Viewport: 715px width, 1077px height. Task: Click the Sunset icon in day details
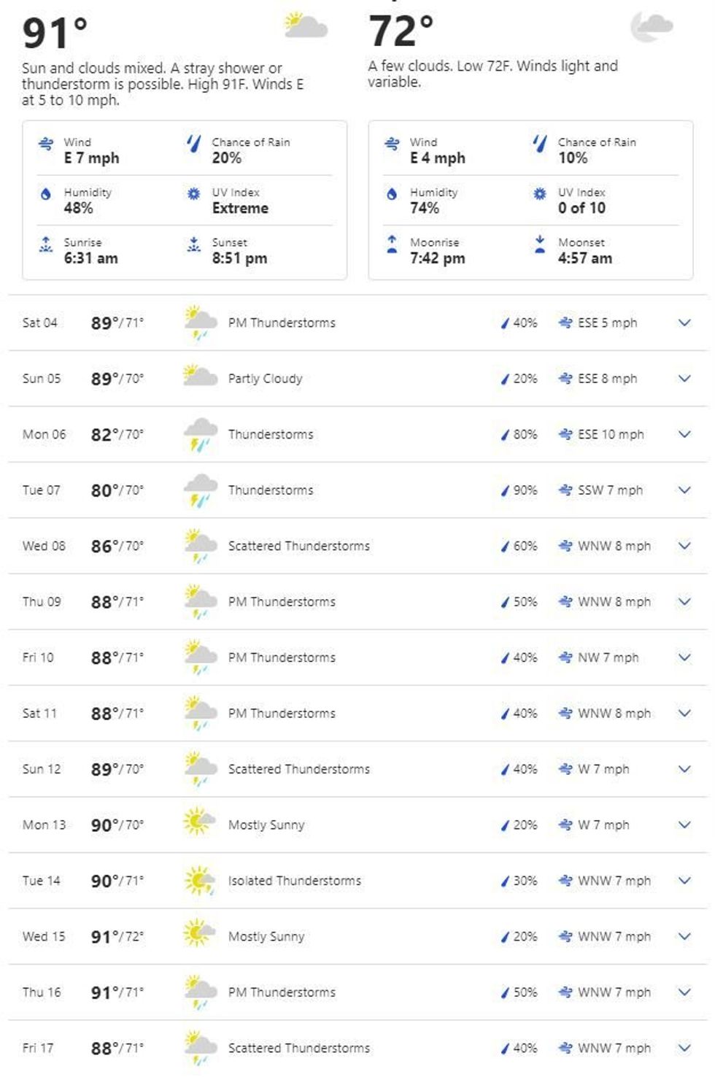point(193,244)
